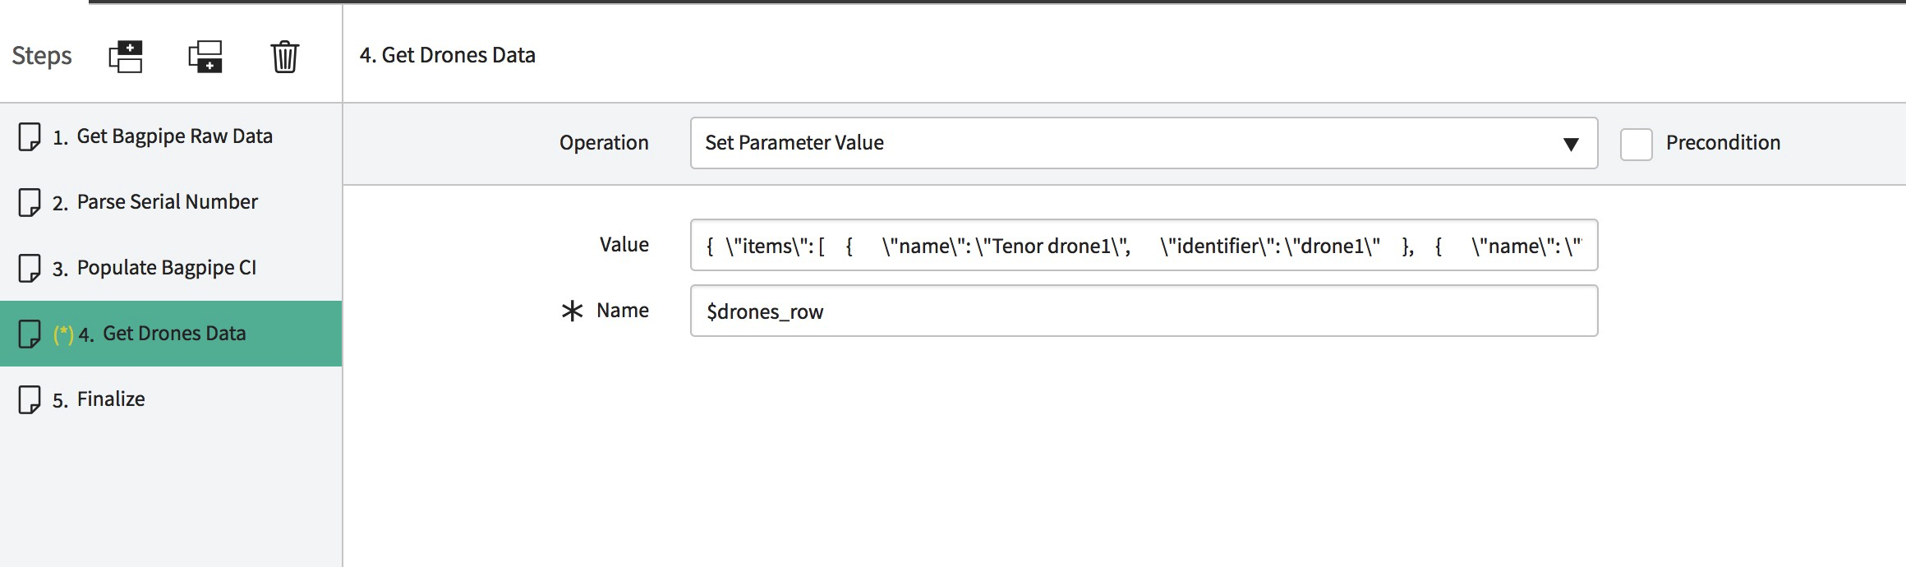
Task: Select the highlighted Get Drones Data step
Action: pos(171,334)
